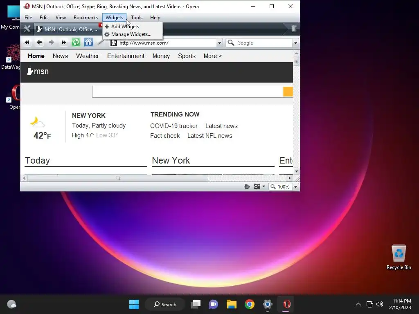419x314 pixels.
Task: Click the partly cloudy weather icon
Action: point(37,123)
